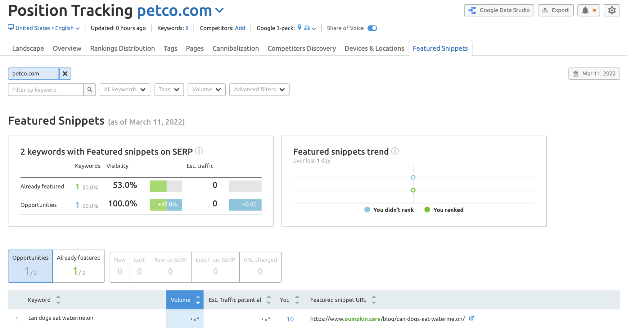Toggle the New filter box
Screen dimensions: 627x333
click(x=120, y=267)
